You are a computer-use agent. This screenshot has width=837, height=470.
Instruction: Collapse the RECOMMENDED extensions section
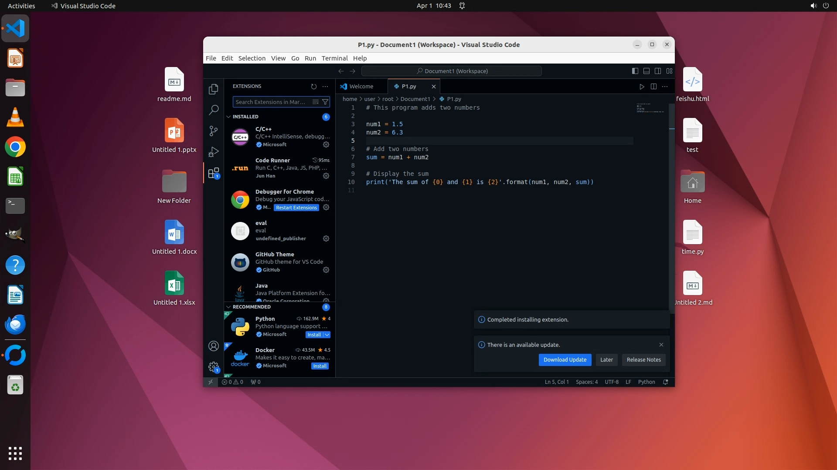(228, 307)
